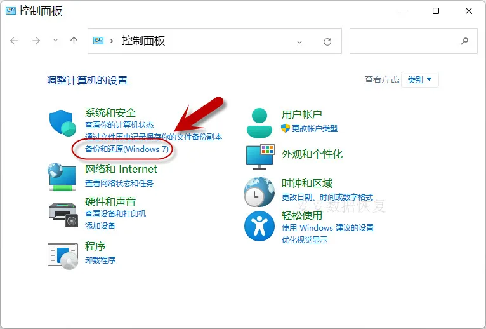Open the 时钟和区域 category link
The height and width of the screenshot is (329, 486).
[307, 184]
